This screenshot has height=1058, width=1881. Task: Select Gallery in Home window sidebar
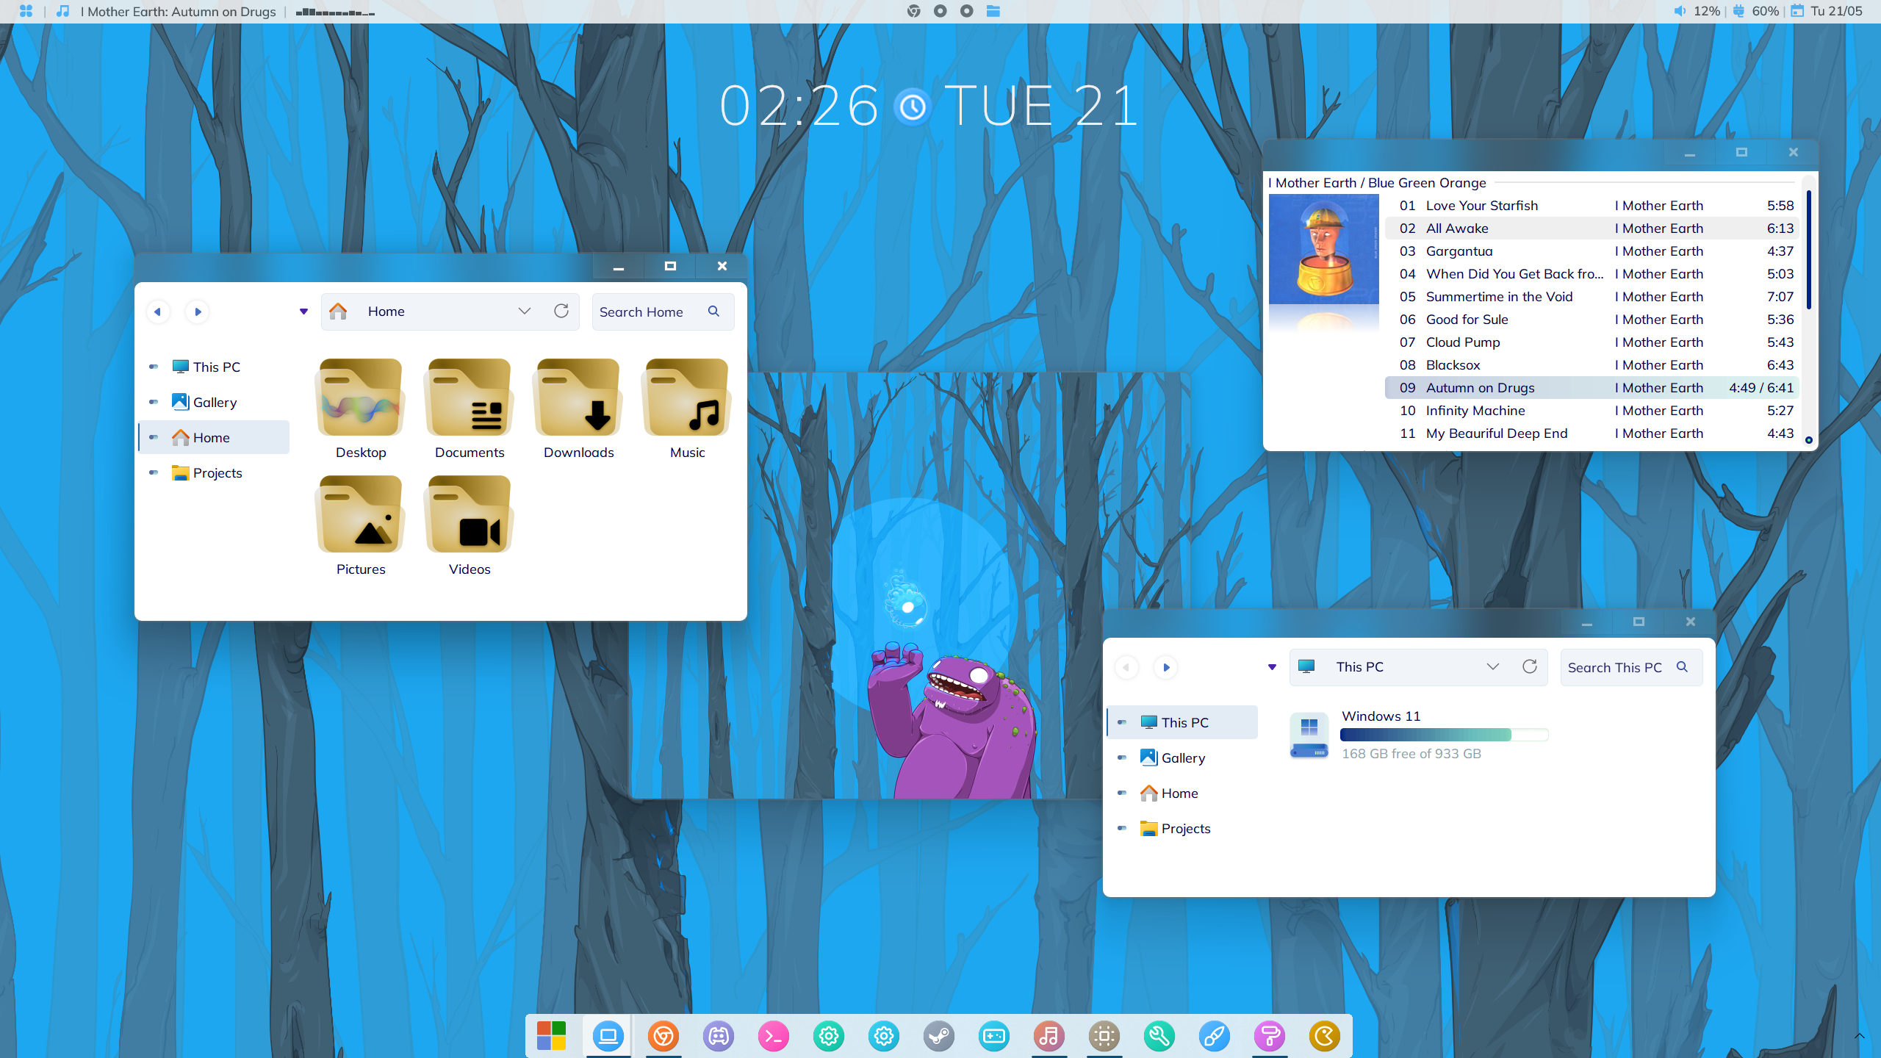point(215,403)
